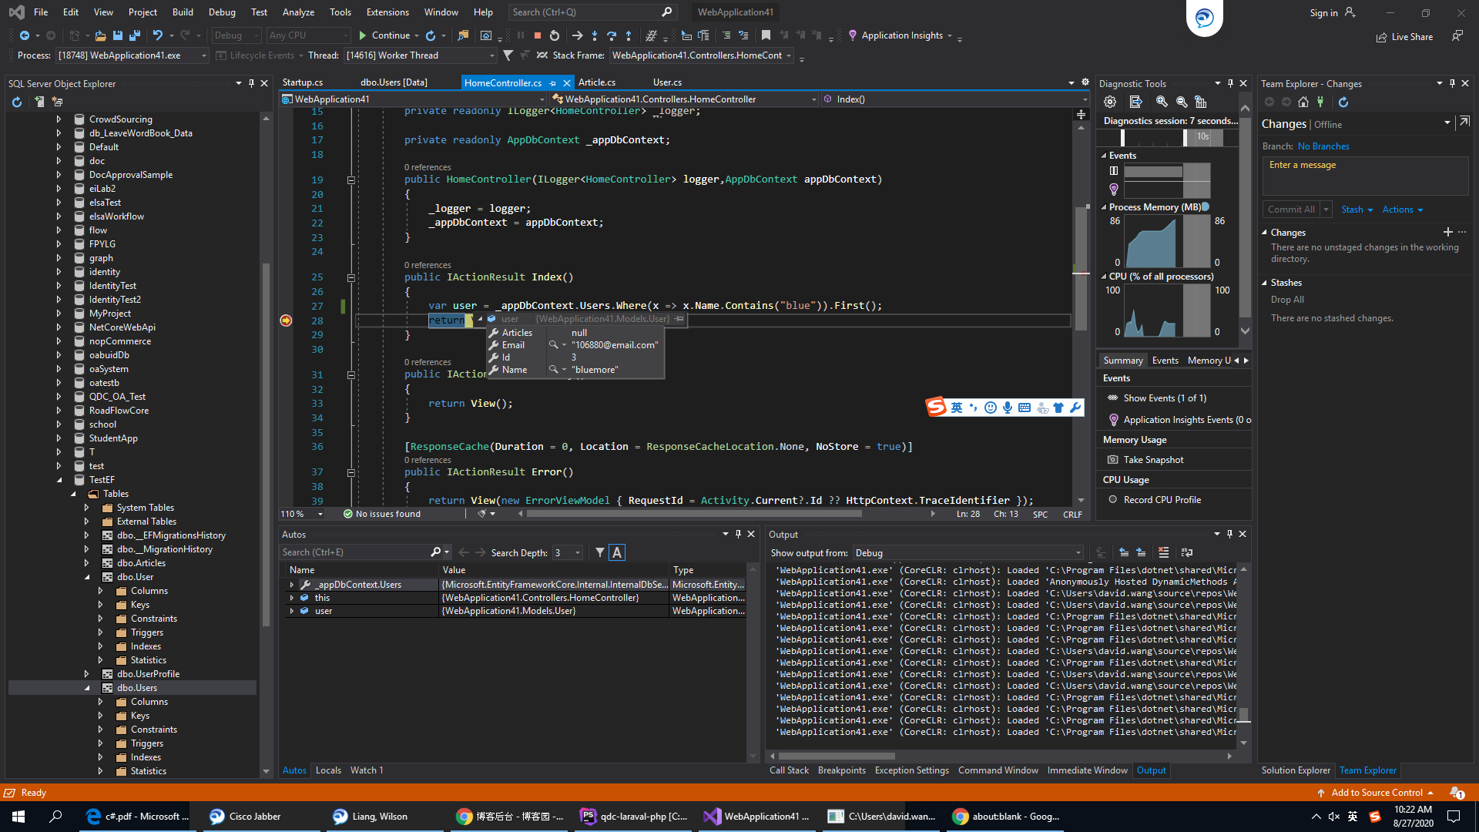Click the Restart debugging icon
This screenshot has height=832, width=1479.
(555, 35)
